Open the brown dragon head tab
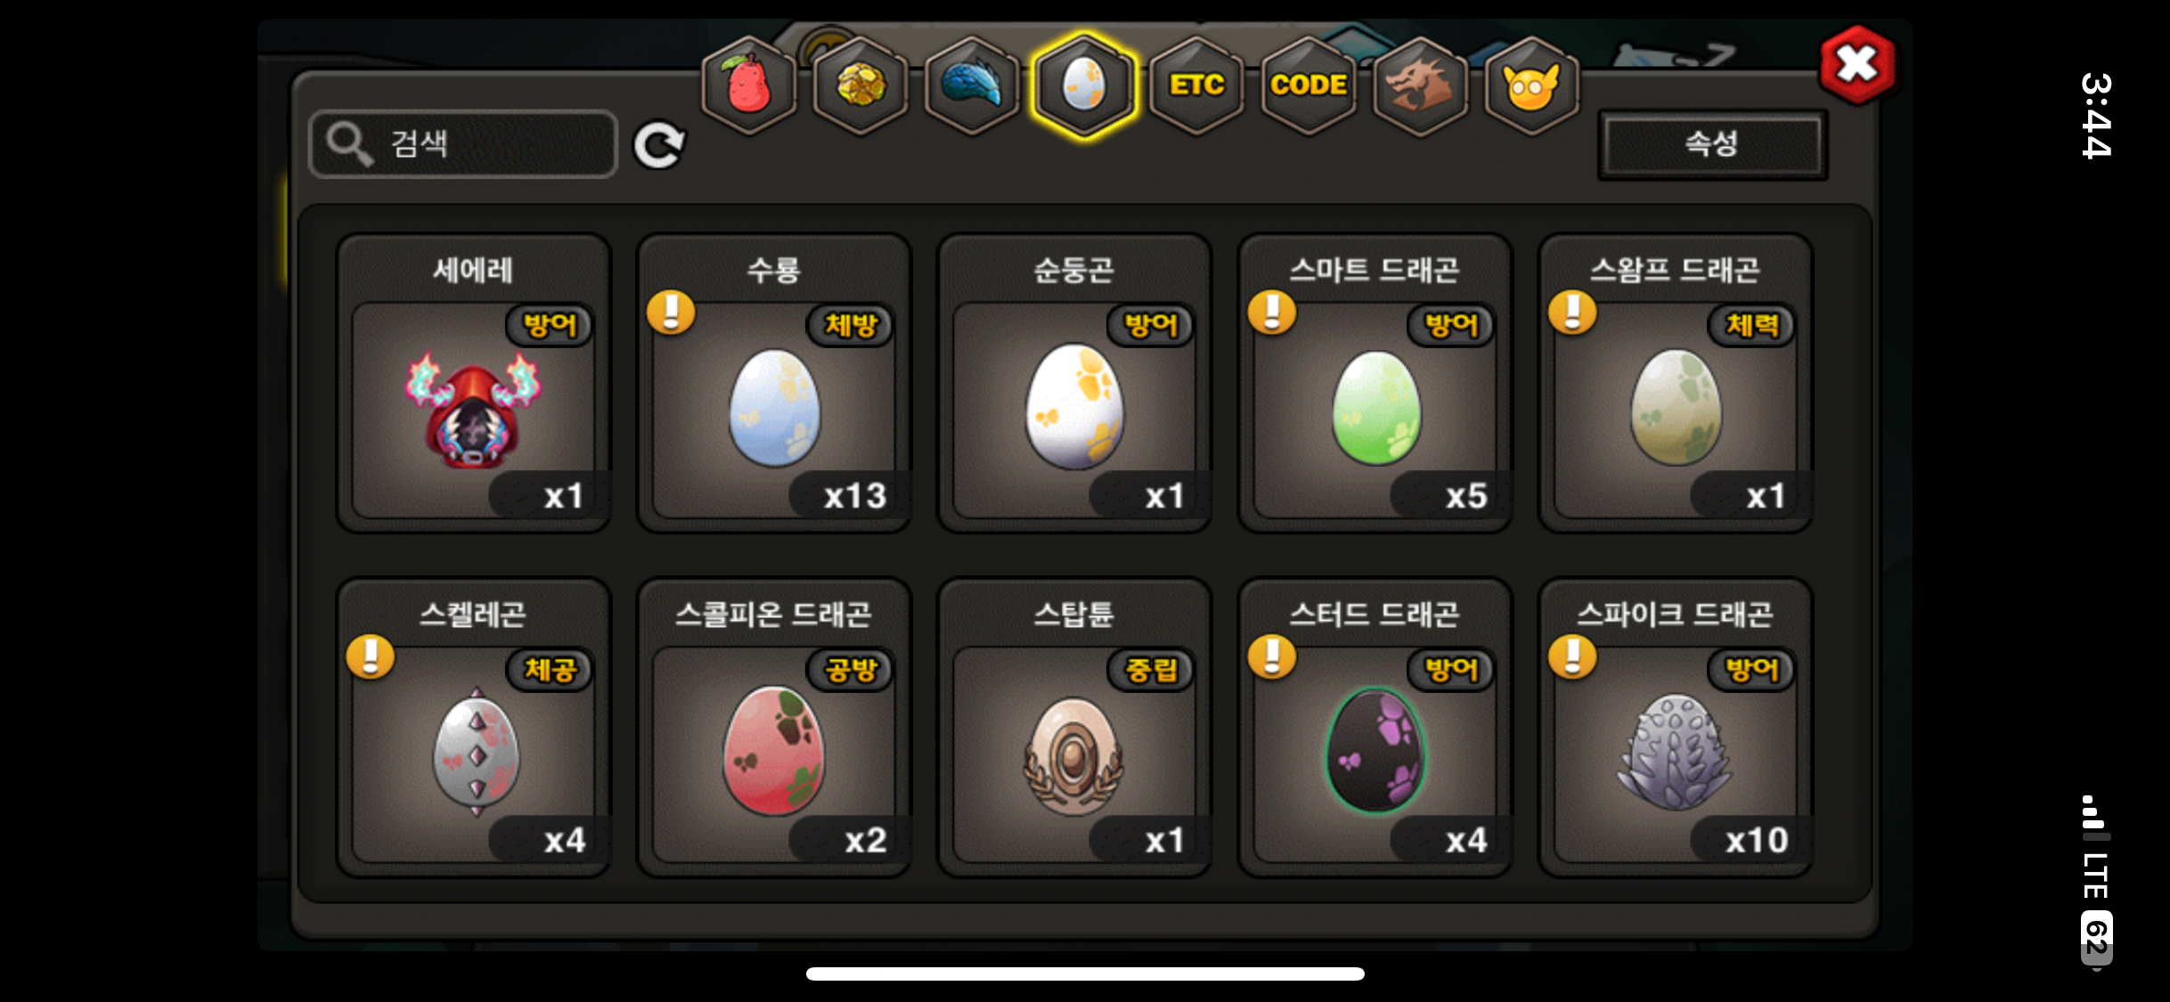The image size is (2170, 1002). click(1420, 86)
